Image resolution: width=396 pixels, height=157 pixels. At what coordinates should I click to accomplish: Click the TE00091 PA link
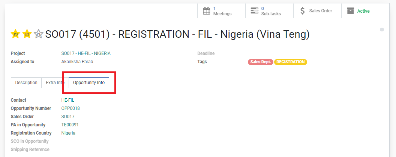coord(70,125)
